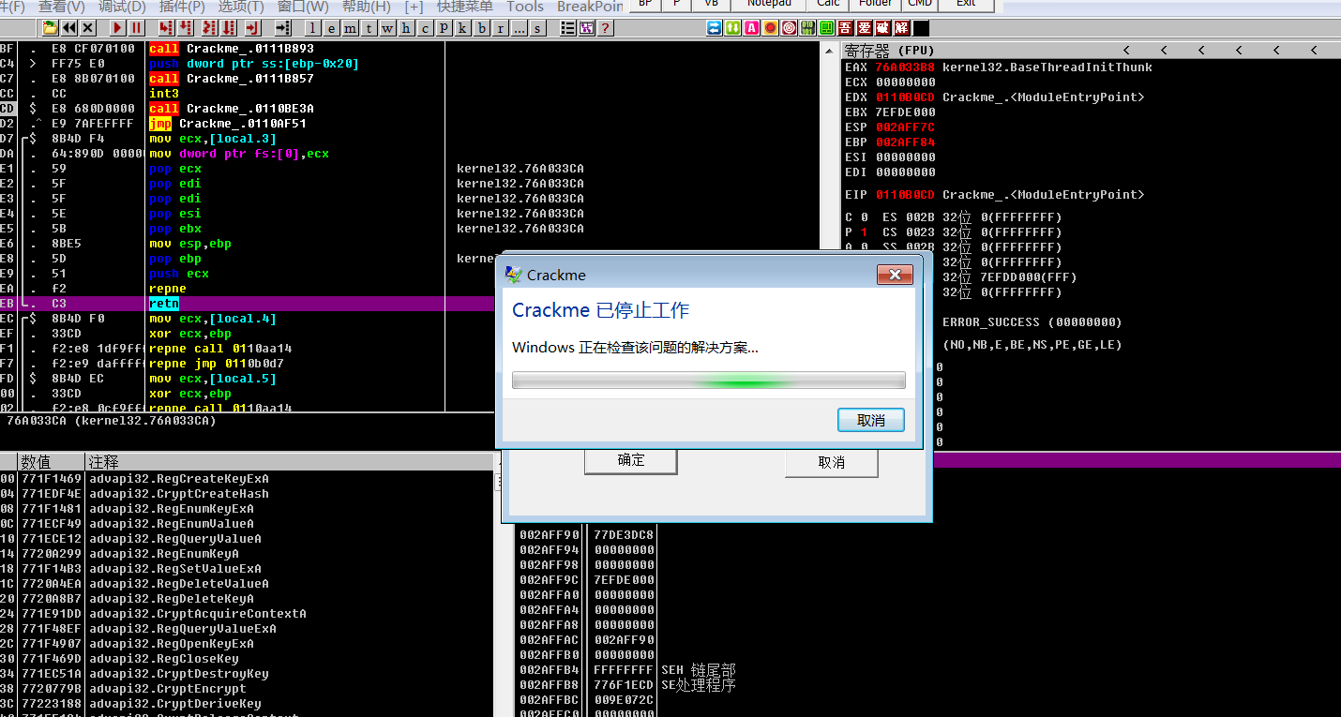Click the Trace into toolbar icon

[209, 28]
